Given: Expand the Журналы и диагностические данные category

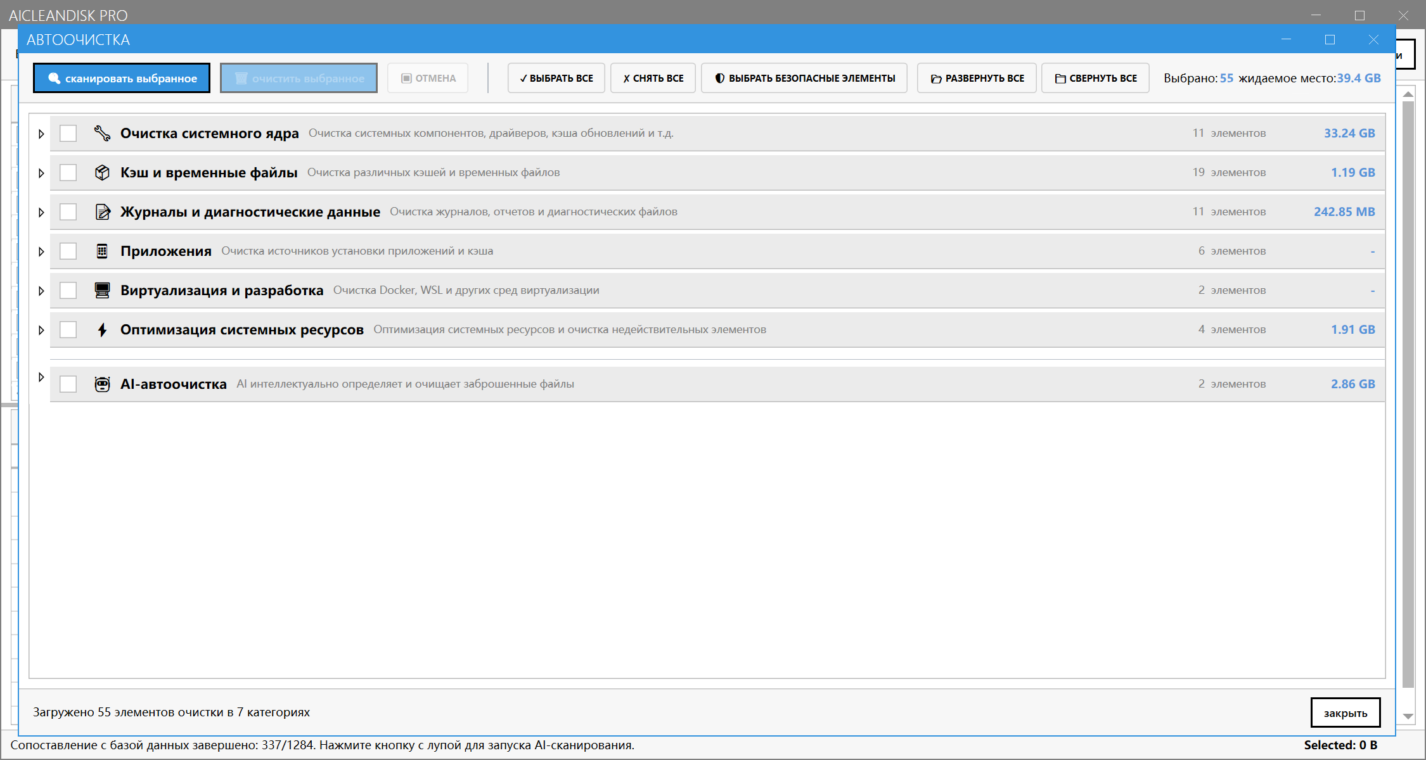Looking at the screenshot, I should point(41,212).
